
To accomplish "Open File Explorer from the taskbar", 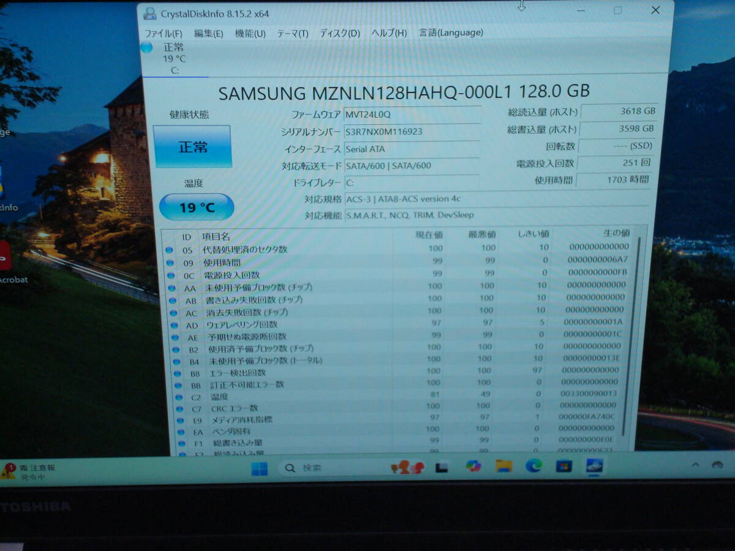I will [503, 467].
